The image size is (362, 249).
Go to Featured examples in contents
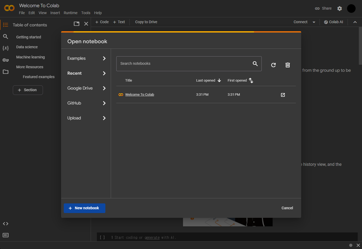pyautogui.click(x=39, y=77)
